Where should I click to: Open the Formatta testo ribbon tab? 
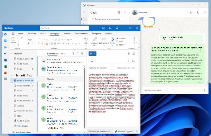click(x=81, y=34)
